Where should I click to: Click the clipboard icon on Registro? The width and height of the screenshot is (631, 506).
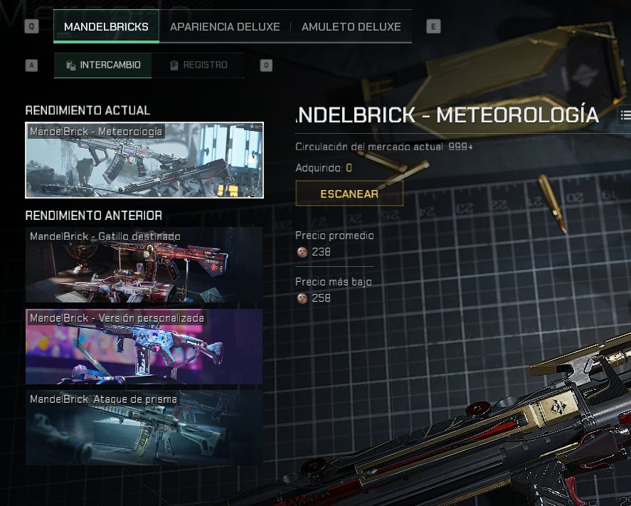174,65
